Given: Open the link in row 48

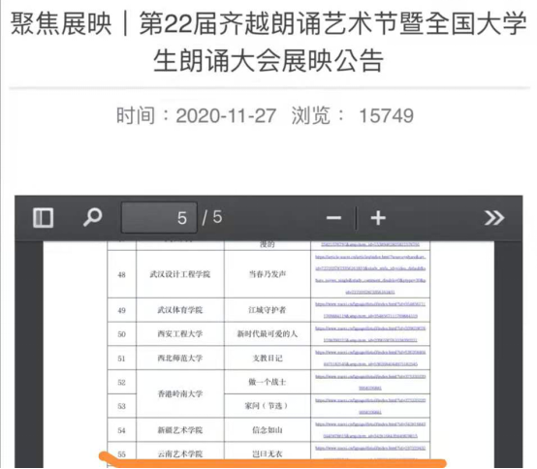Looking at the screenshot, I should 370,274.
